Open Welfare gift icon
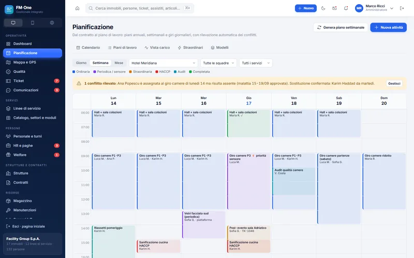This screenshot has width=414, height=258. tap(8, 155)
